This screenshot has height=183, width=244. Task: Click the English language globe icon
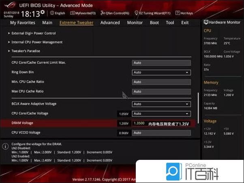click(x=52, y=13)
